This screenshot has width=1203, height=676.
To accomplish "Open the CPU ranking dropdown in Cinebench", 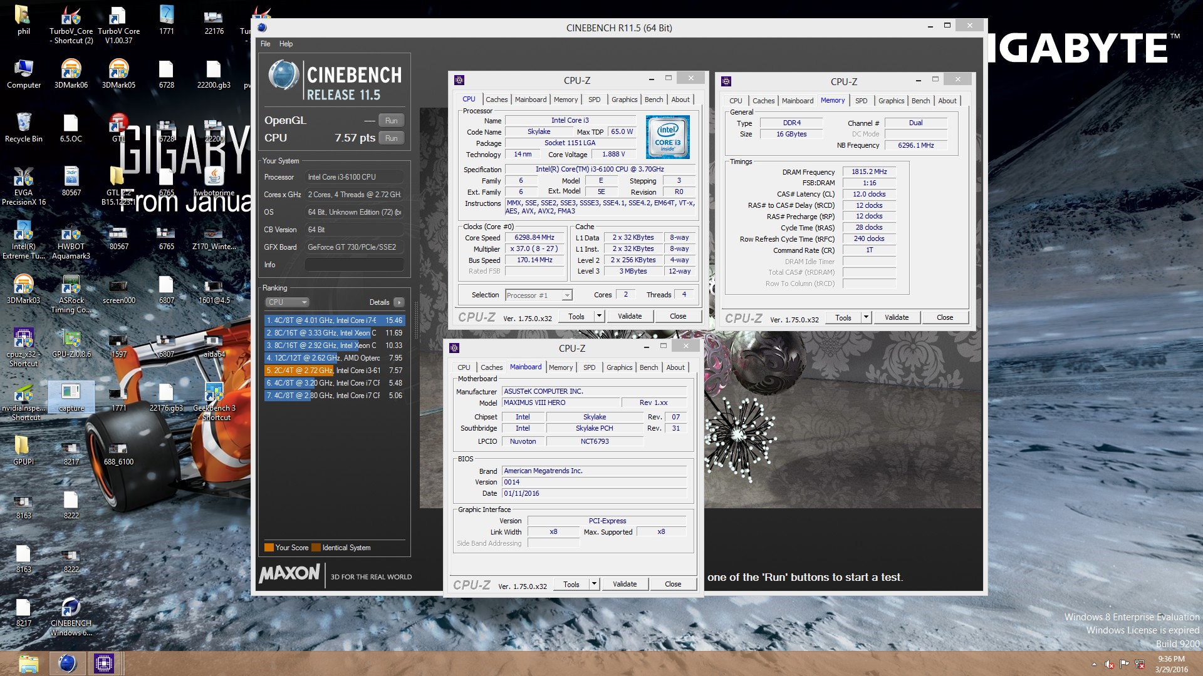I will pos(288,302).
